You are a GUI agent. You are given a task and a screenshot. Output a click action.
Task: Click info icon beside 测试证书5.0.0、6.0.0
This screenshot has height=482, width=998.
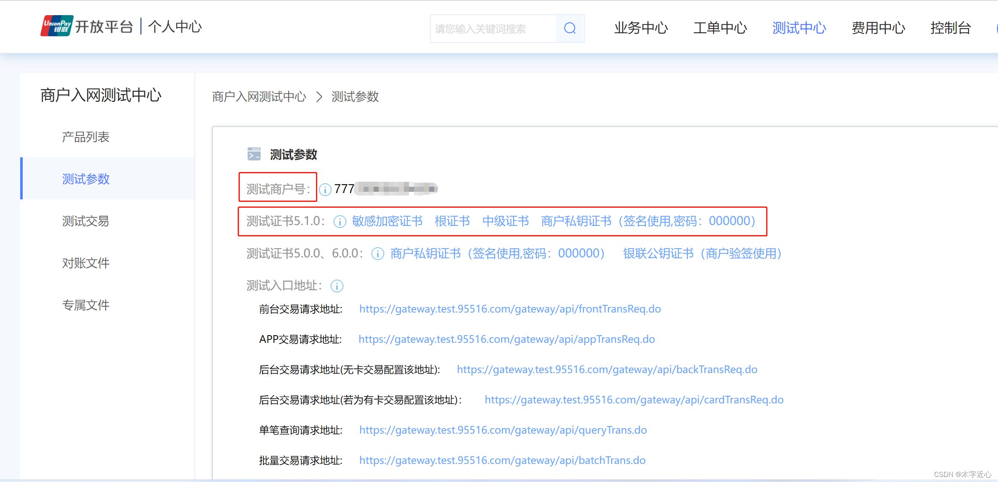[x=377, y=254]
